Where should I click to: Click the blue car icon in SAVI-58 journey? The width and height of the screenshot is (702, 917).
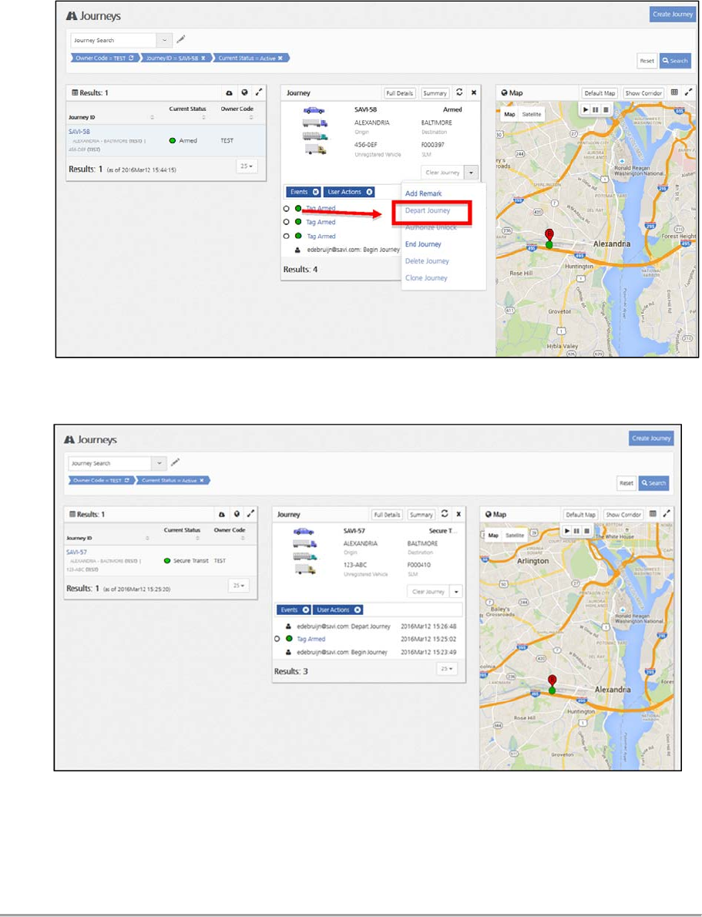click(x=314, y=110)
